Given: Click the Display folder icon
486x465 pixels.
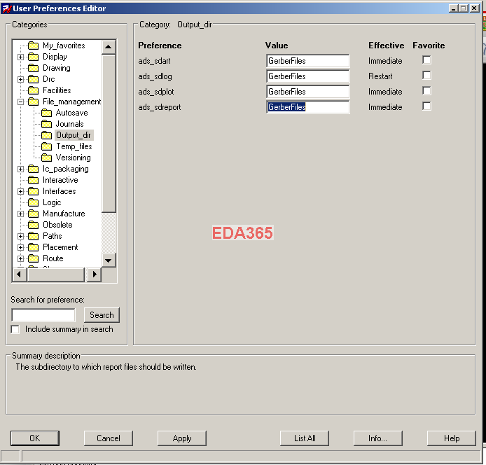Looking at the screenshot, I should (33, 57).
